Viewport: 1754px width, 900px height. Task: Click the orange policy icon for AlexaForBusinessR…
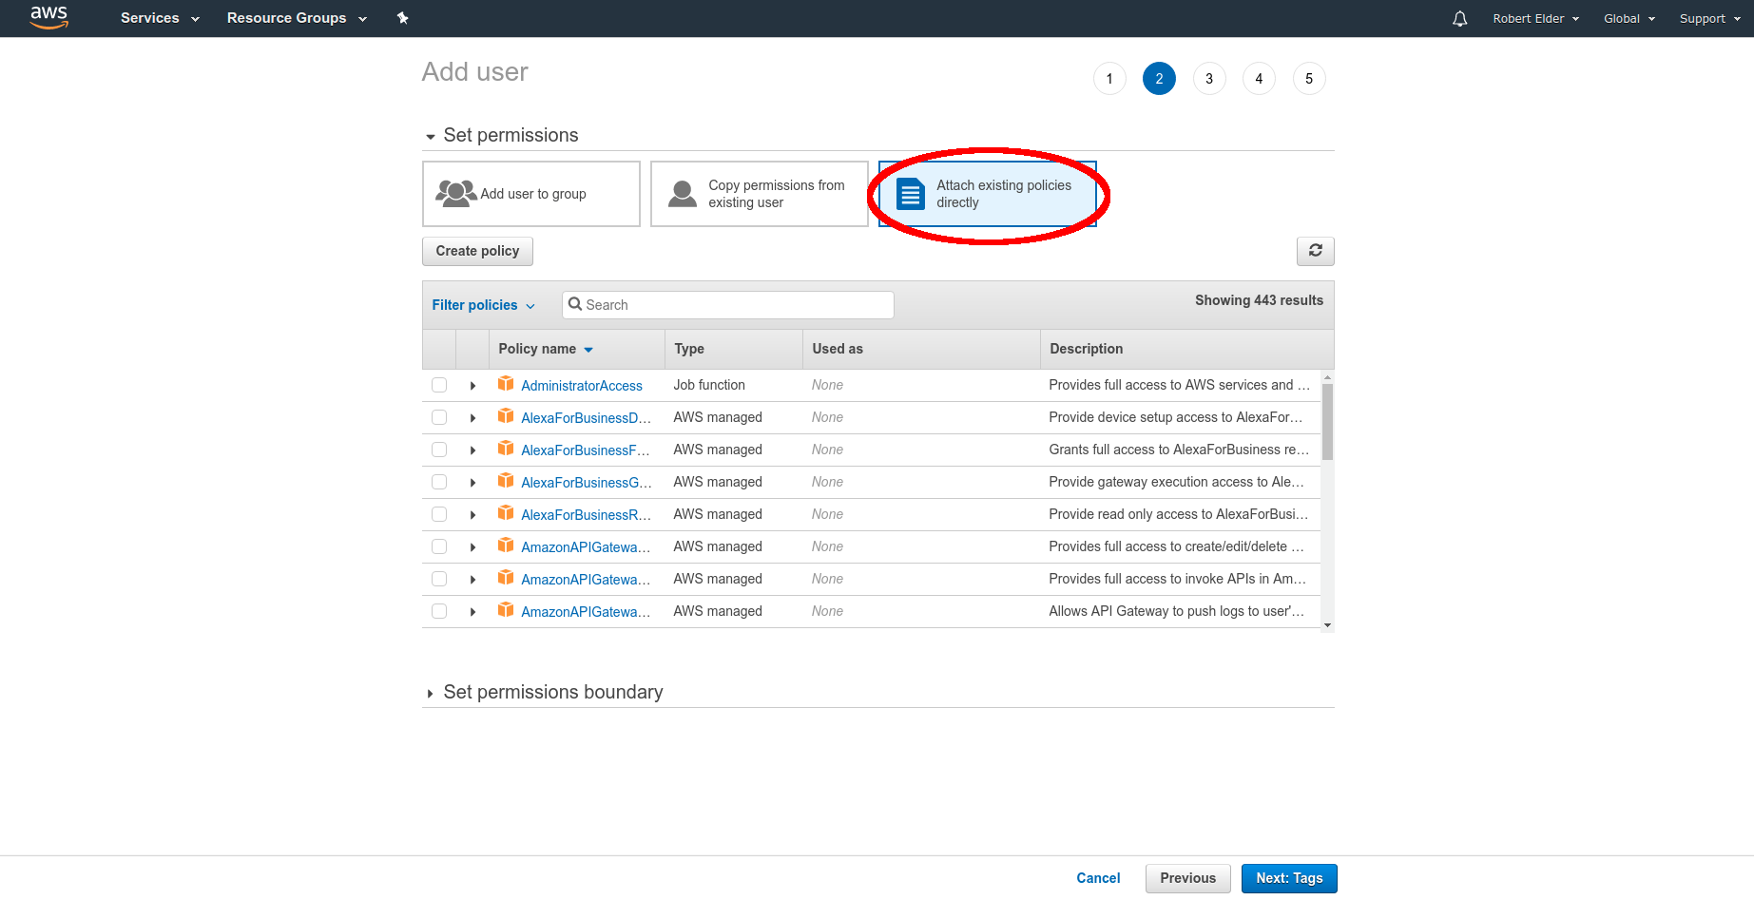(506, 513)
